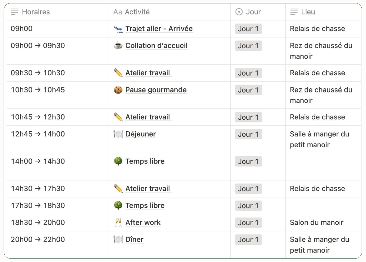This screenshot has width=366, height=262.
Task: Click the empty Lieu cell of 17h30 Temps libre
Action: [323, 206]
